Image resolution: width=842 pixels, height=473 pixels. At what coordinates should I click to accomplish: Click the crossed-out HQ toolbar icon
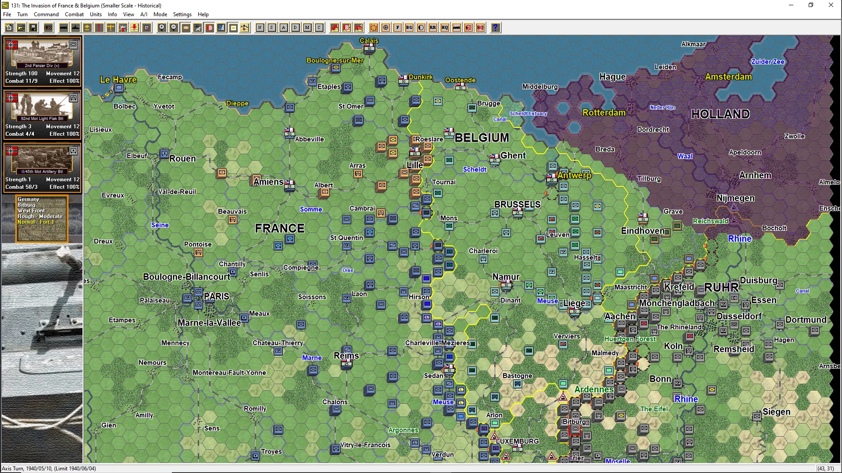480,28
